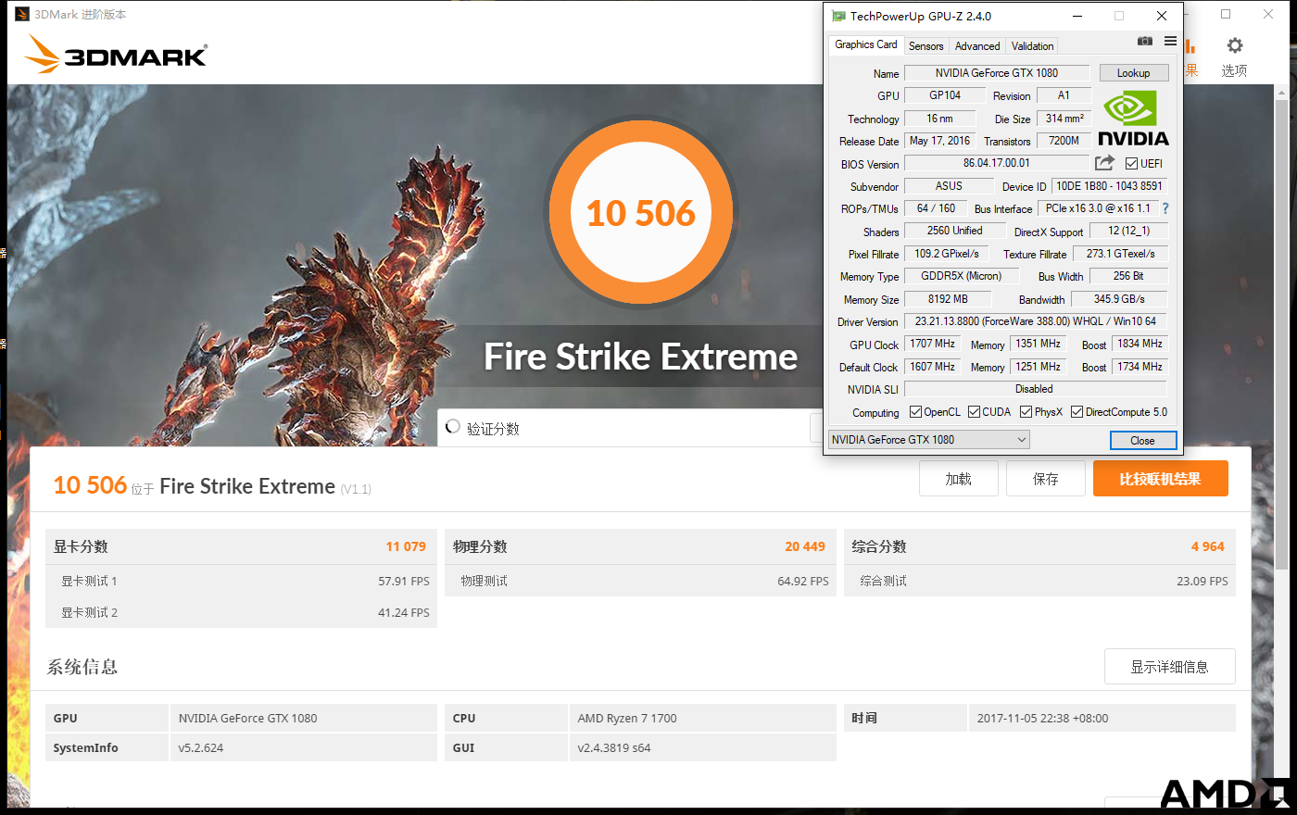Click the Device ID 10DE 1B80 field
Image resolution: width=1297 pixels, height=815 pixels.
pyautogui.click(x=1109, y=186)
